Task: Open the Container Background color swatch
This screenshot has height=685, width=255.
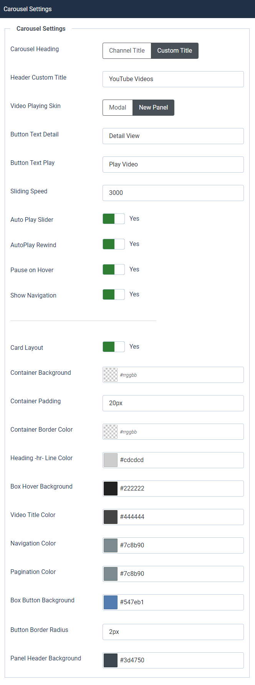Action: coord(111,375)
